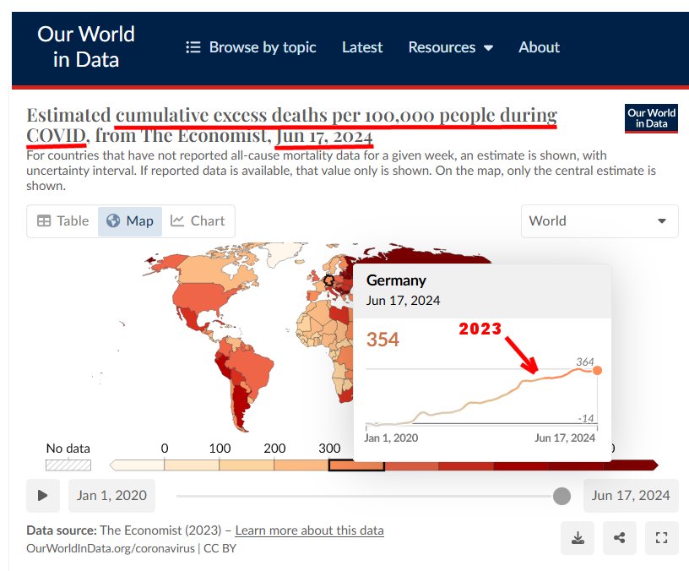Click the Our World in Data header logo
The width and height of the screenshot is (689, 571).
85,47
